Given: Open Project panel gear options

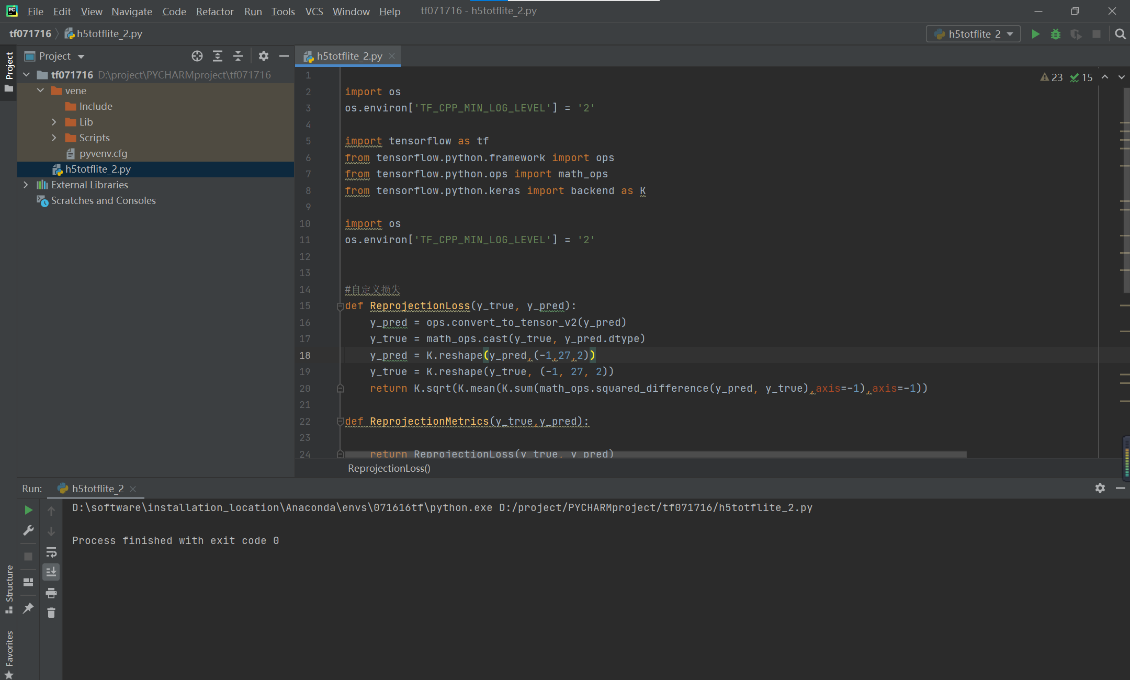Looking at the screenshot, I should (x=264, y=56).
